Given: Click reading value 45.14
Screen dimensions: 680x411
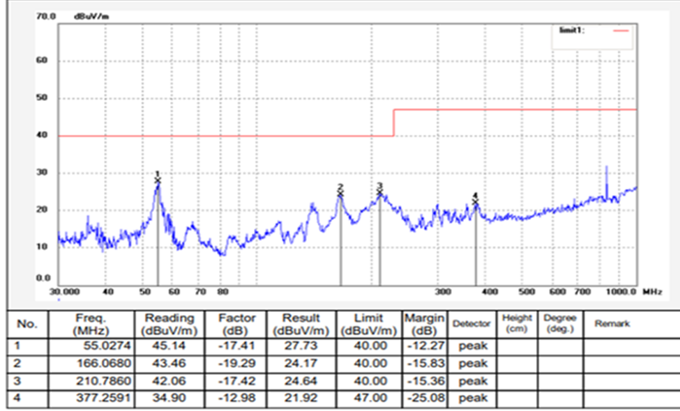Looking at the screenshot, I should 169,346.
